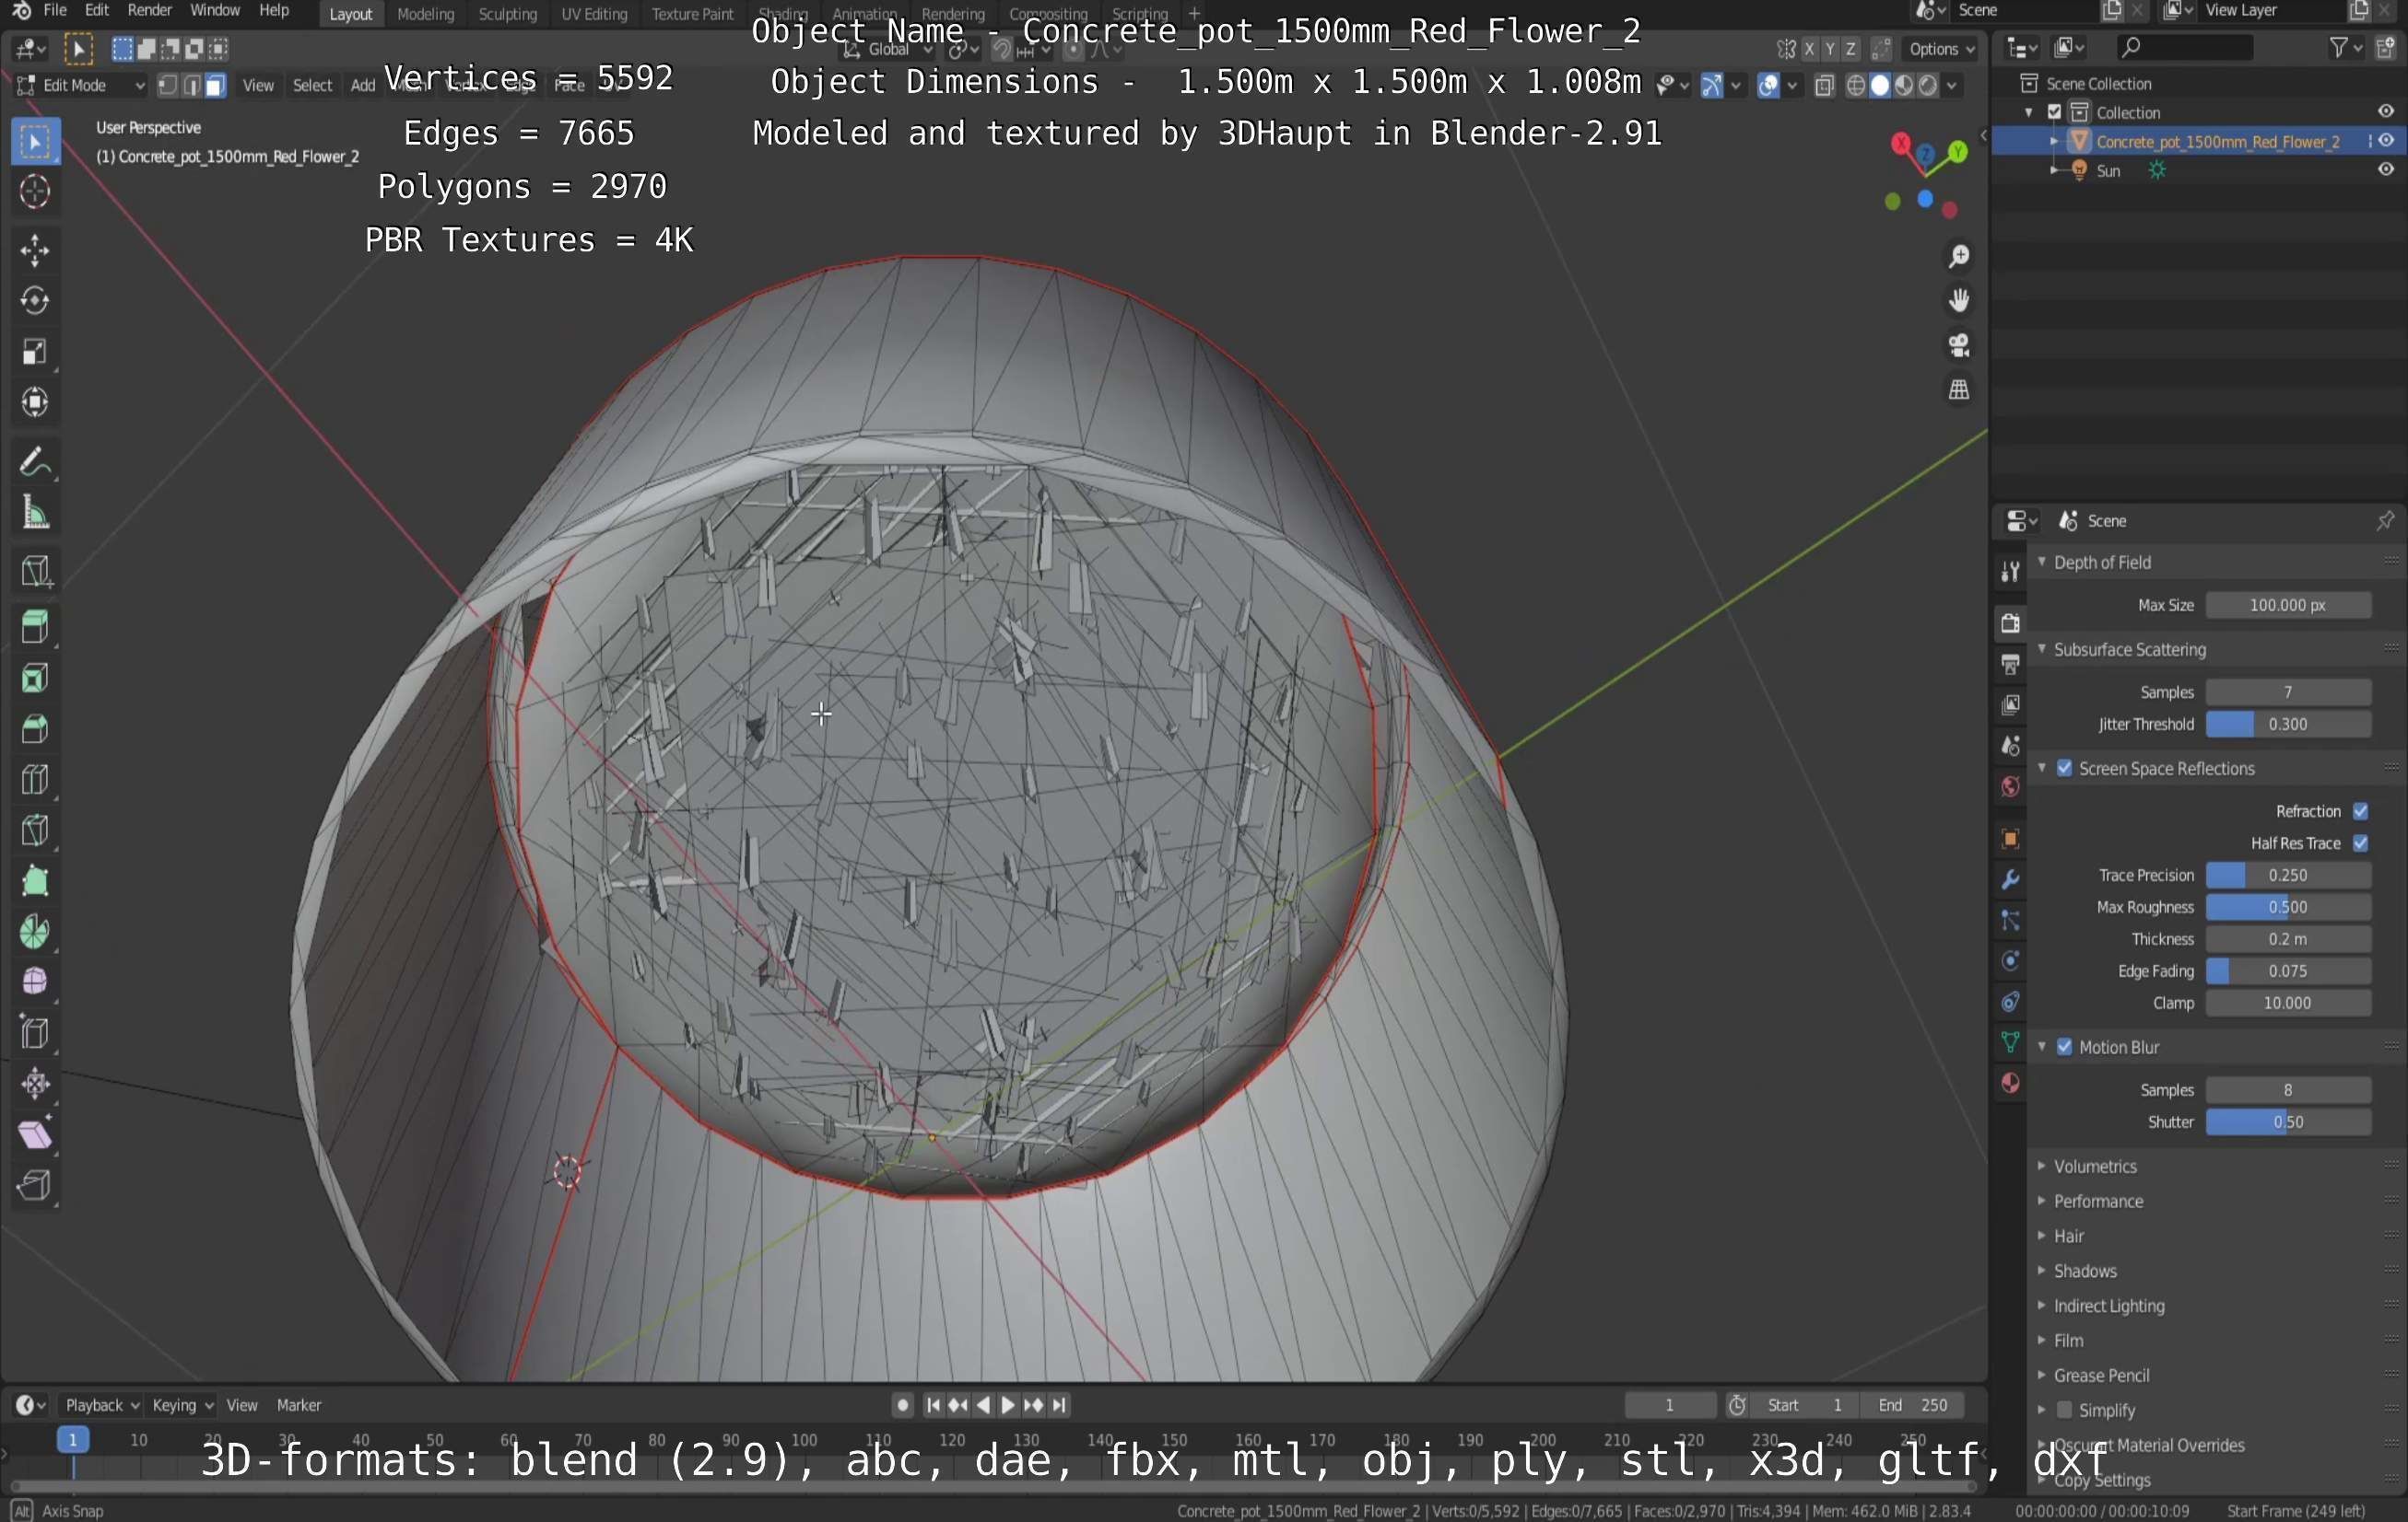2408x1522 pixels.
Task: Expand the Shadows panel
Action: (x=2085, y=1272)
